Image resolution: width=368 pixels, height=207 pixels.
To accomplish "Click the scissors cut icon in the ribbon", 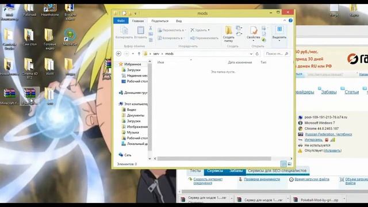I will [x=151, y=28].
